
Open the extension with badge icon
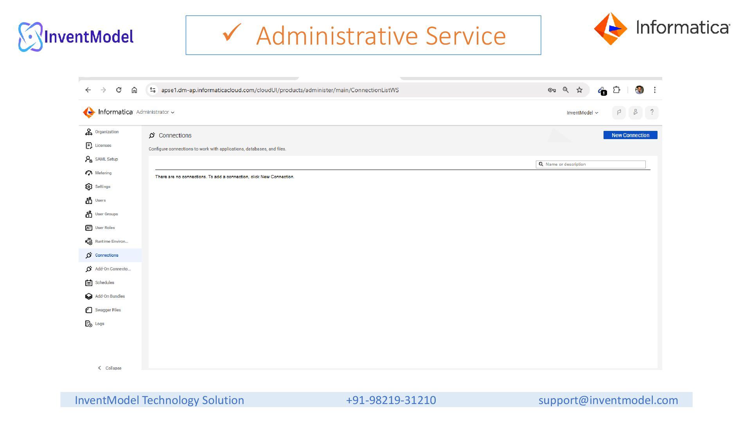[x=602, y=91]
